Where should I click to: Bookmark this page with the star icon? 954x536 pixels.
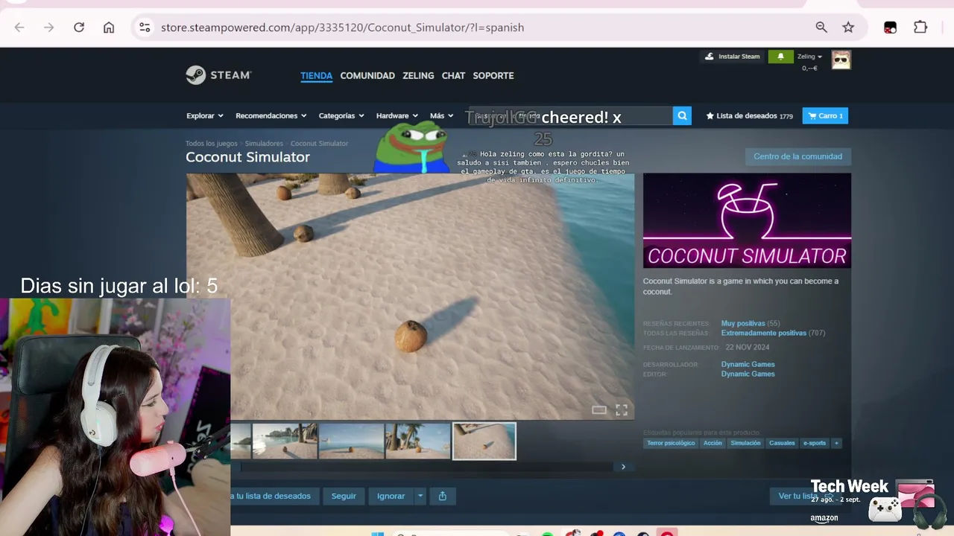pyautogui.click(x=848, y=28)
